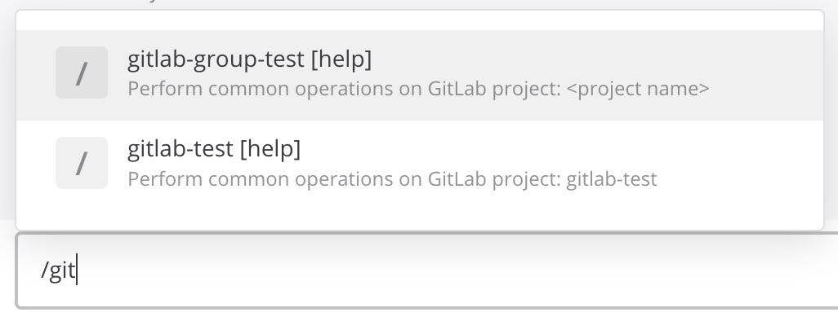
Task: Click the slash icon beside gitlab-test
Action: click(82, 163)
